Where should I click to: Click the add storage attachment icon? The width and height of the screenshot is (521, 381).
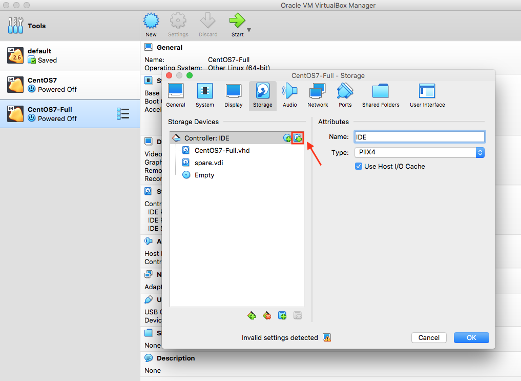[282, 315]
